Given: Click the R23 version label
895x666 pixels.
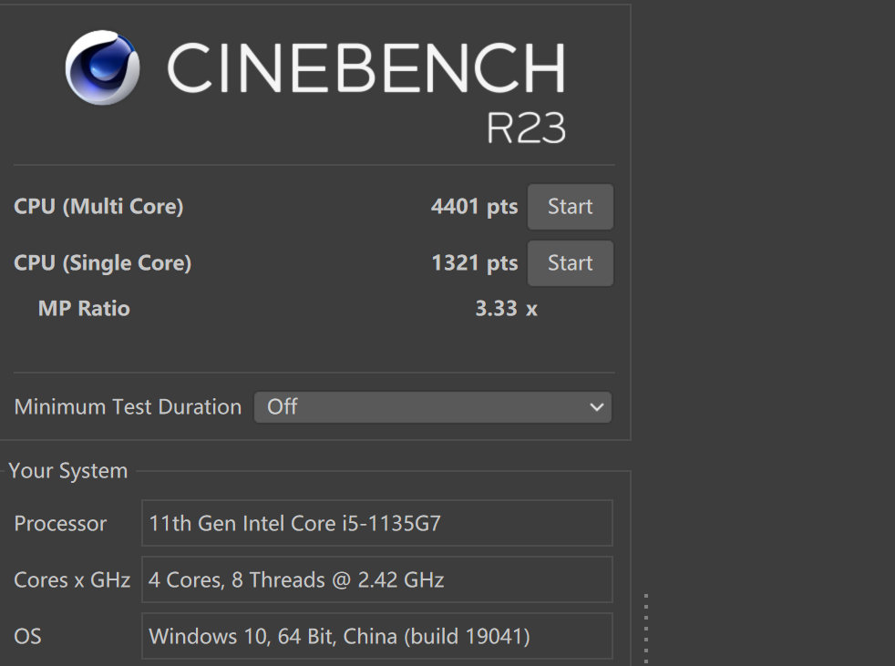Looking at the screenshot, I should [x=526, y=128].
